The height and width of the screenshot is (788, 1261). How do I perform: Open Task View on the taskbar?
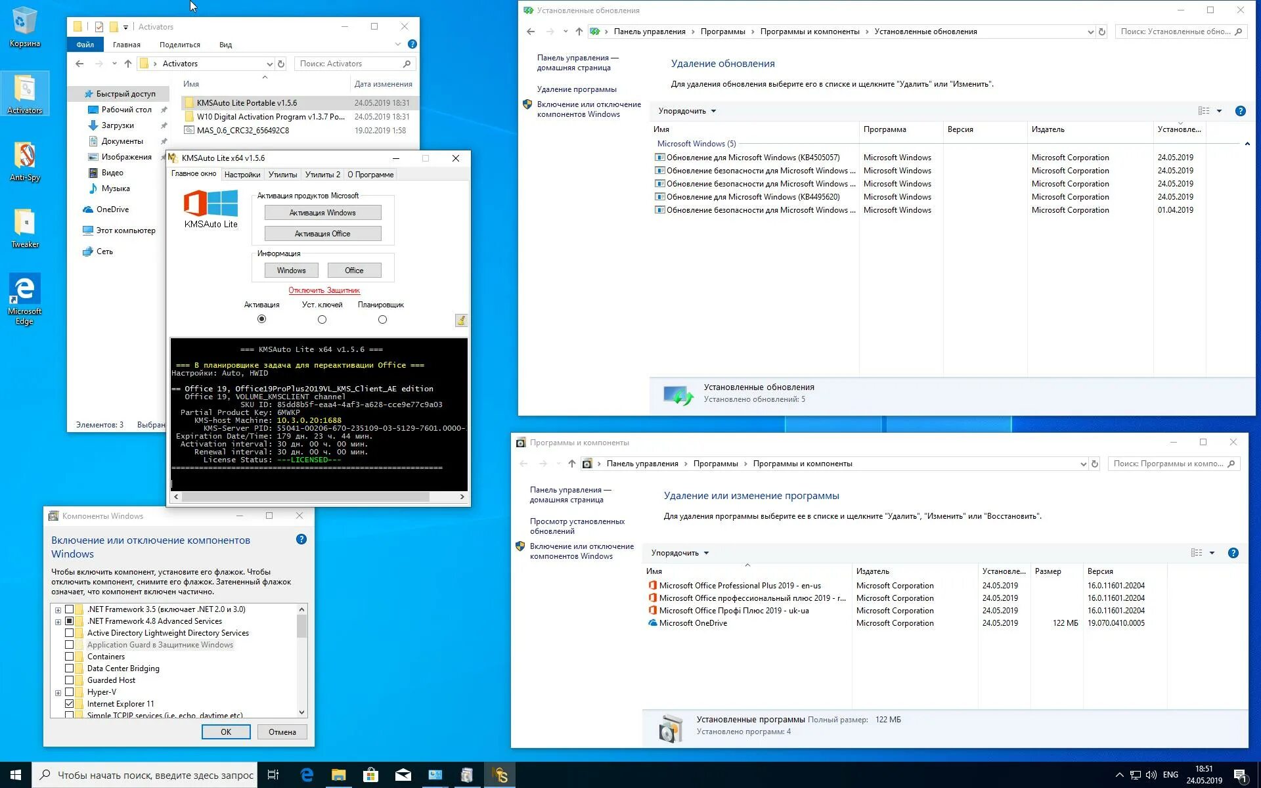coord(273,775)
